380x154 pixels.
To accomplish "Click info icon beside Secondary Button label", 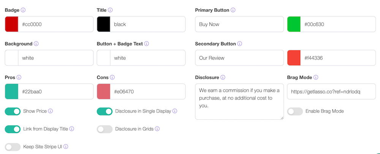I will [239, 44].
